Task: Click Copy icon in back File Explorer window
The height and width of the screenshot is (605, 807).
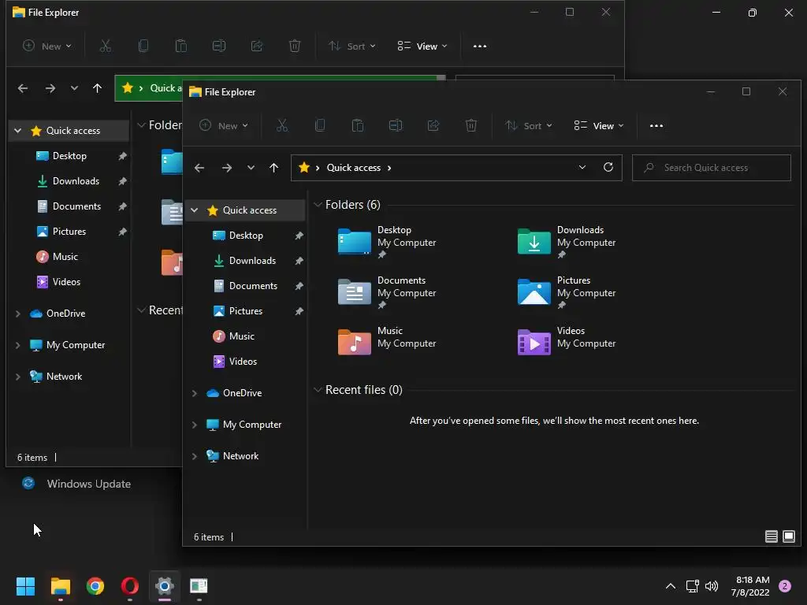Action: point(143,46)
